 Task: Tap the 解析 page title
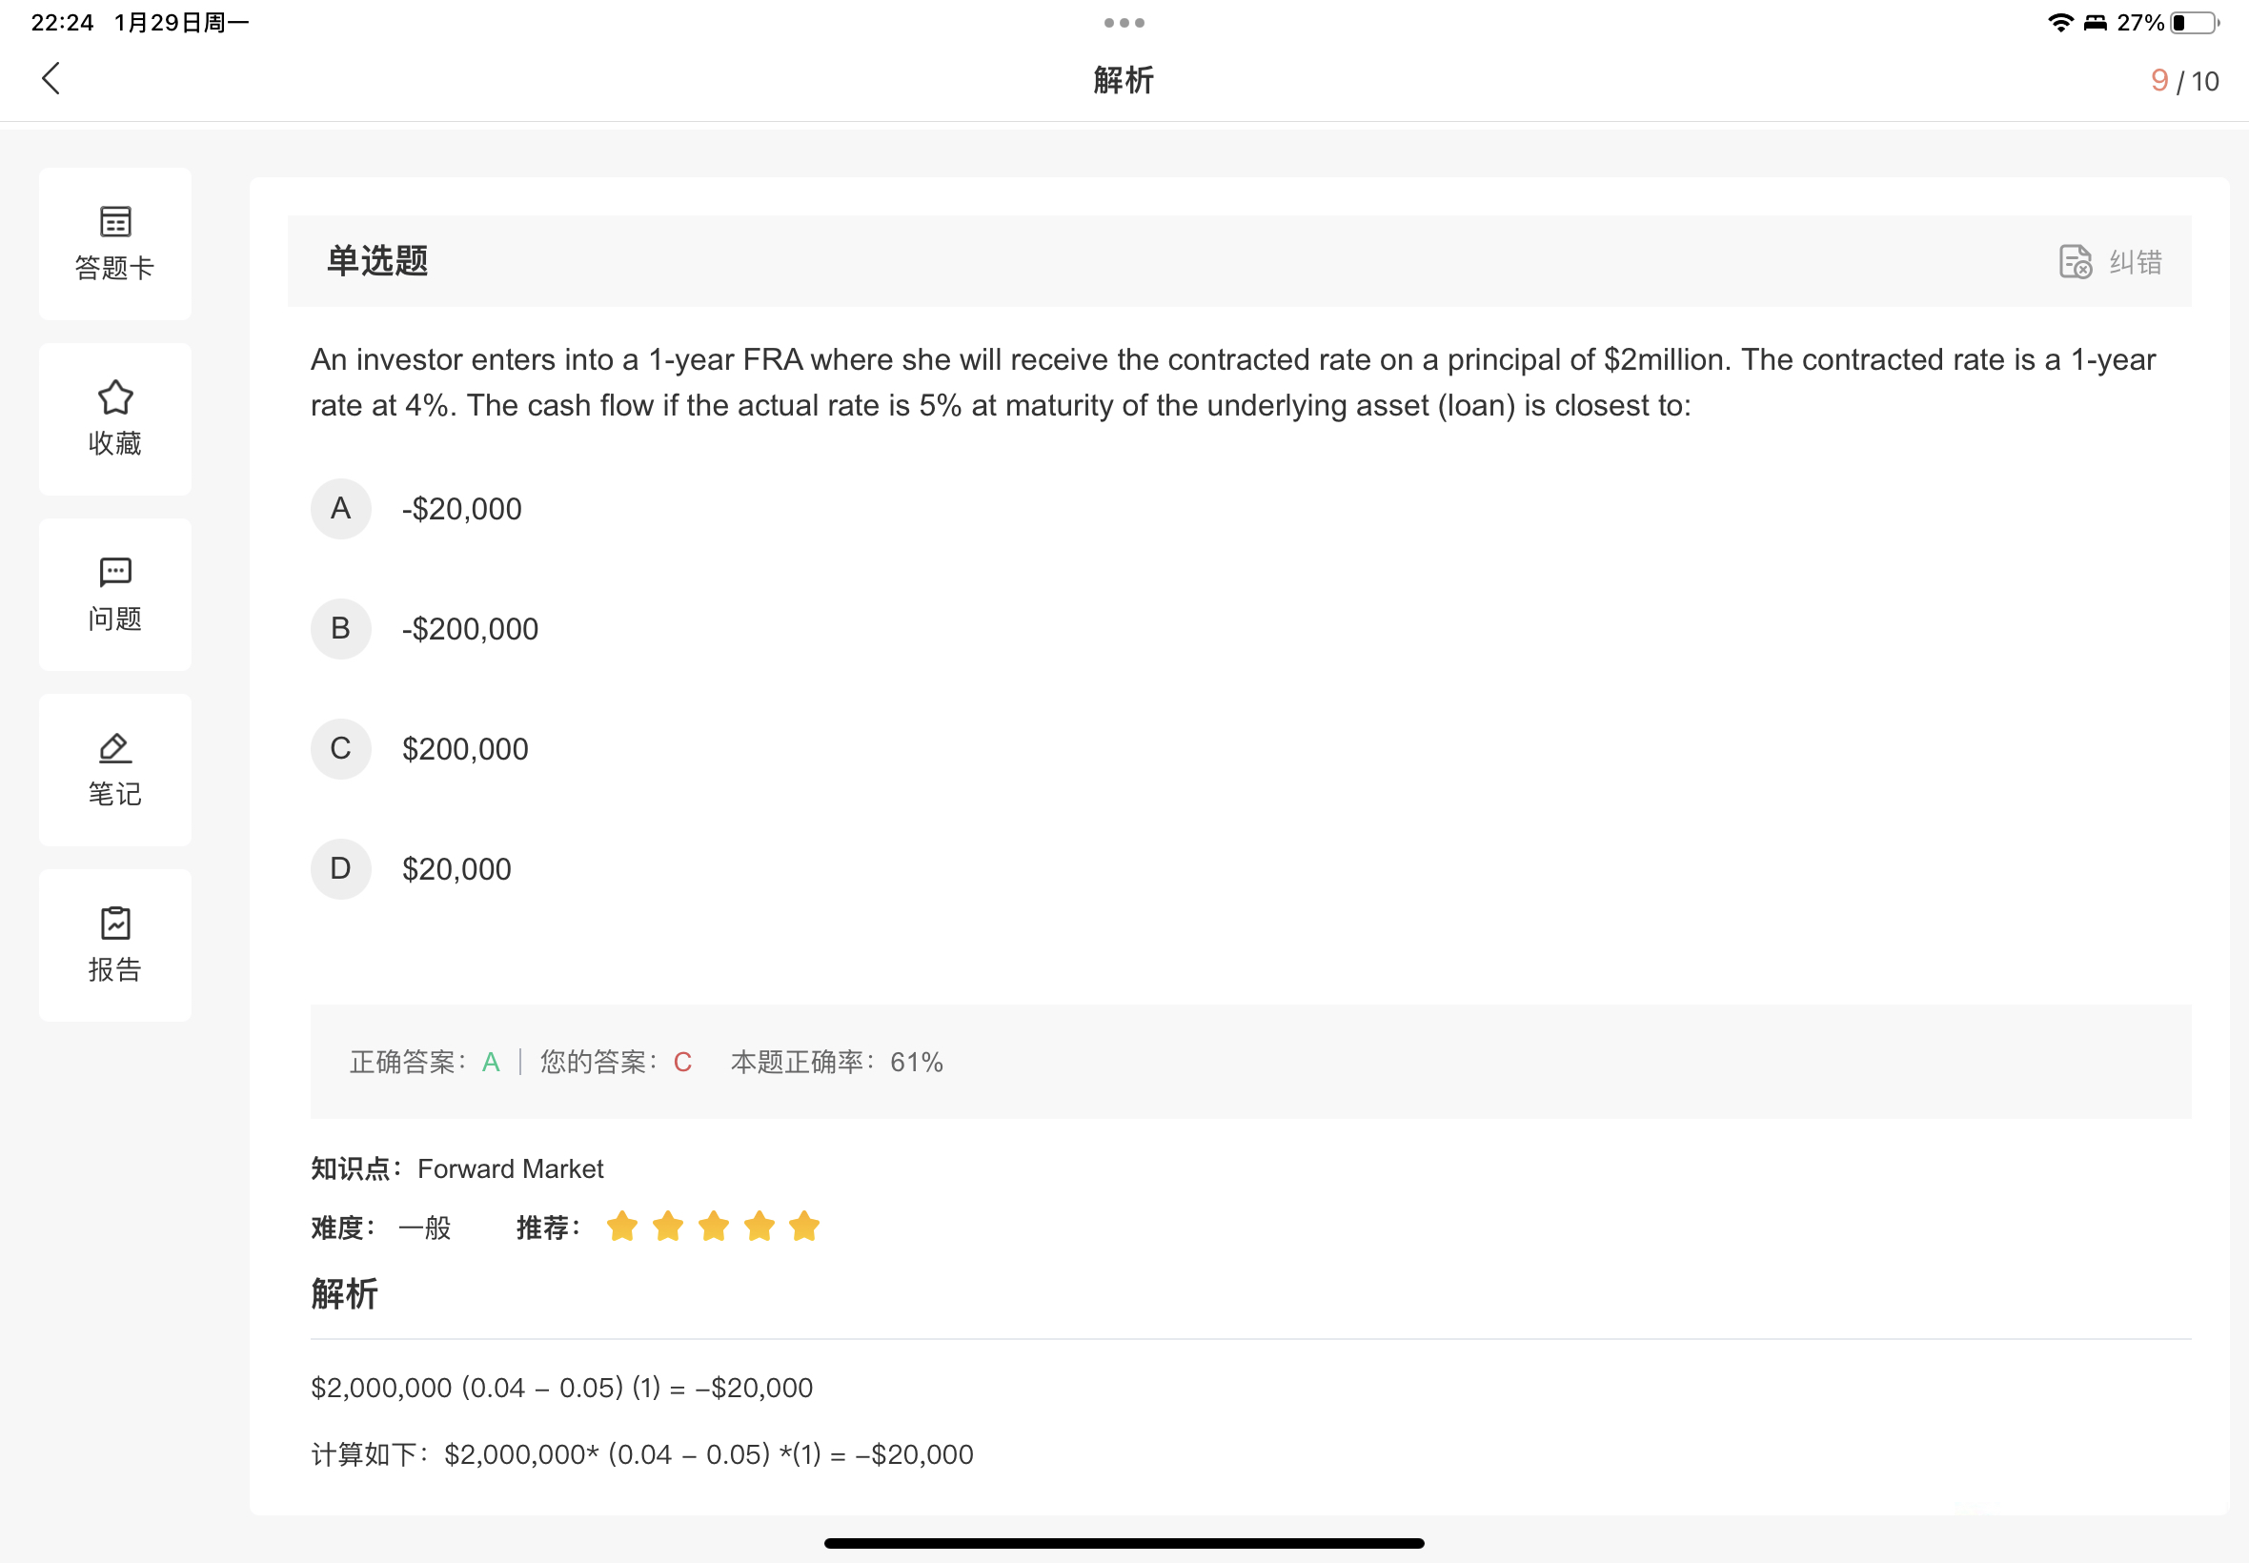click(x=1123, y=79)
